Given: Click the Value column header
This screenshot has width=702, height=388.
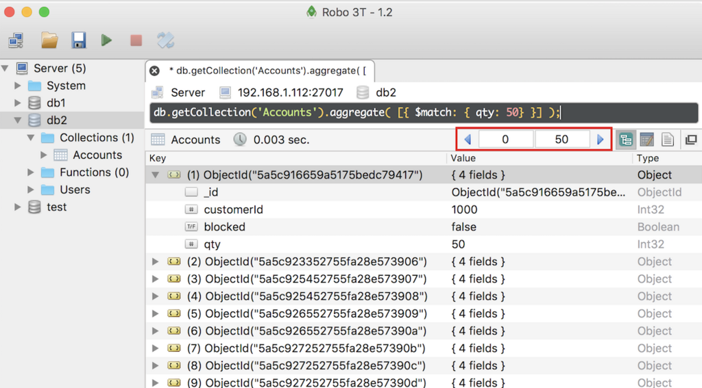Looking at the screenshot, I should [x=540, y=158].
